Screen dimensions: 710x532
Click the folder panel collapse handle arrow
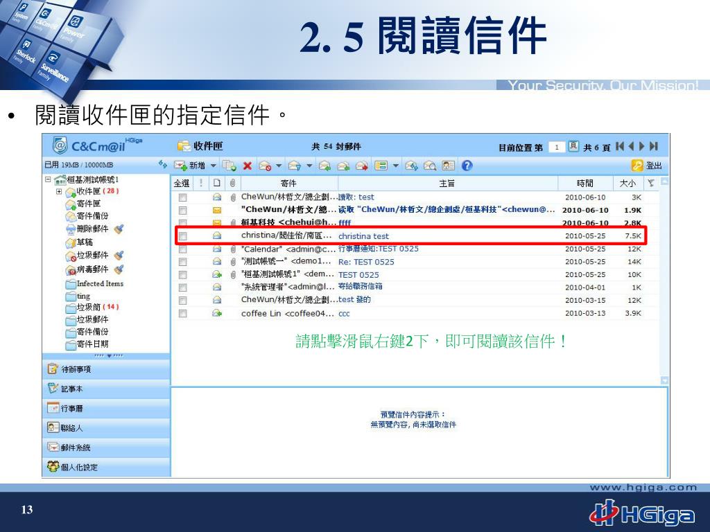(x=109, y=355)
